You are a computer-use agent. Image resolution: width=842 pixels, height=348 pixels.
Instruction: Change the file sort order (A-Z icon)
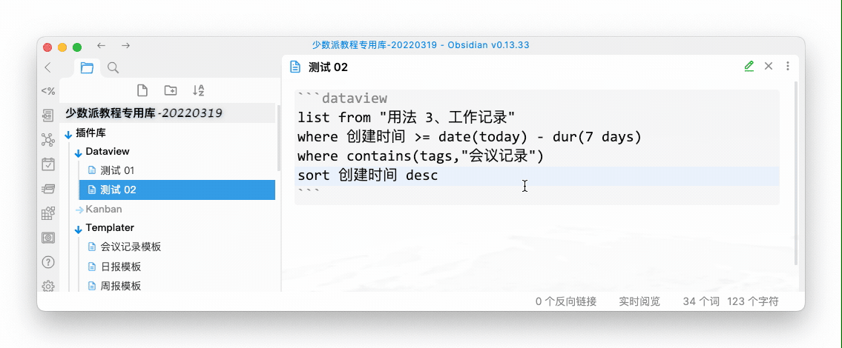[x=198, y=90]
